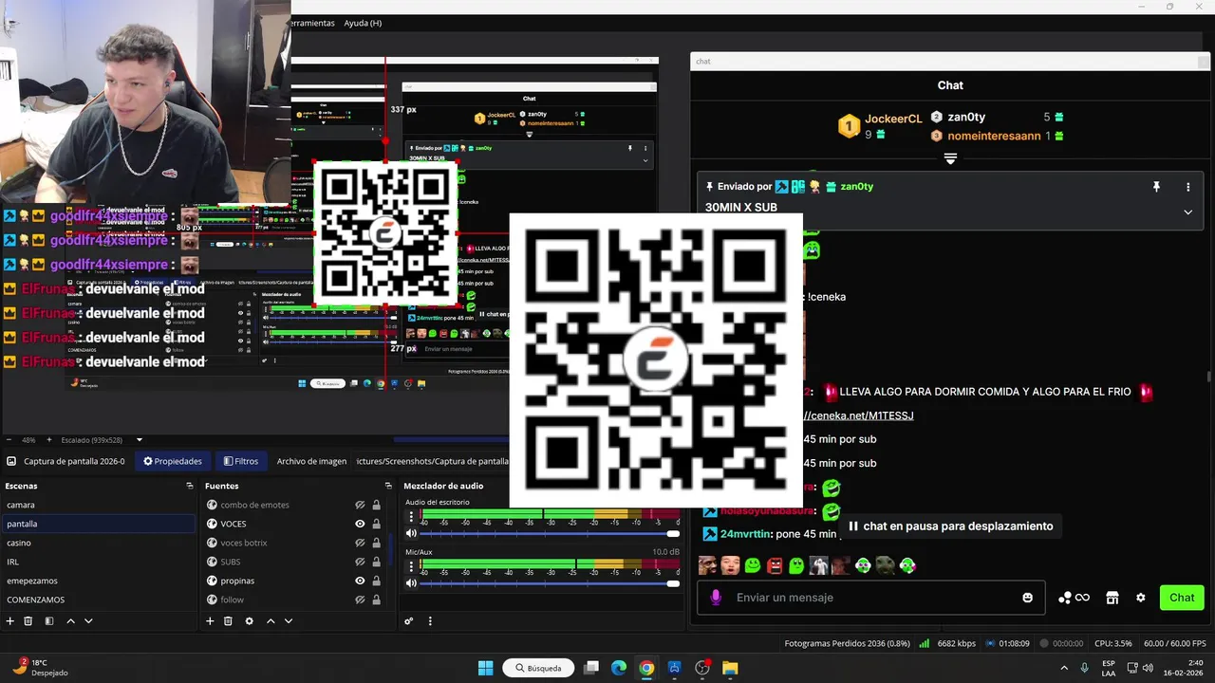The width and height of the screenshot is (1215, 683).
Task: Show the combo de emotes source
Action: coord(360,505)
